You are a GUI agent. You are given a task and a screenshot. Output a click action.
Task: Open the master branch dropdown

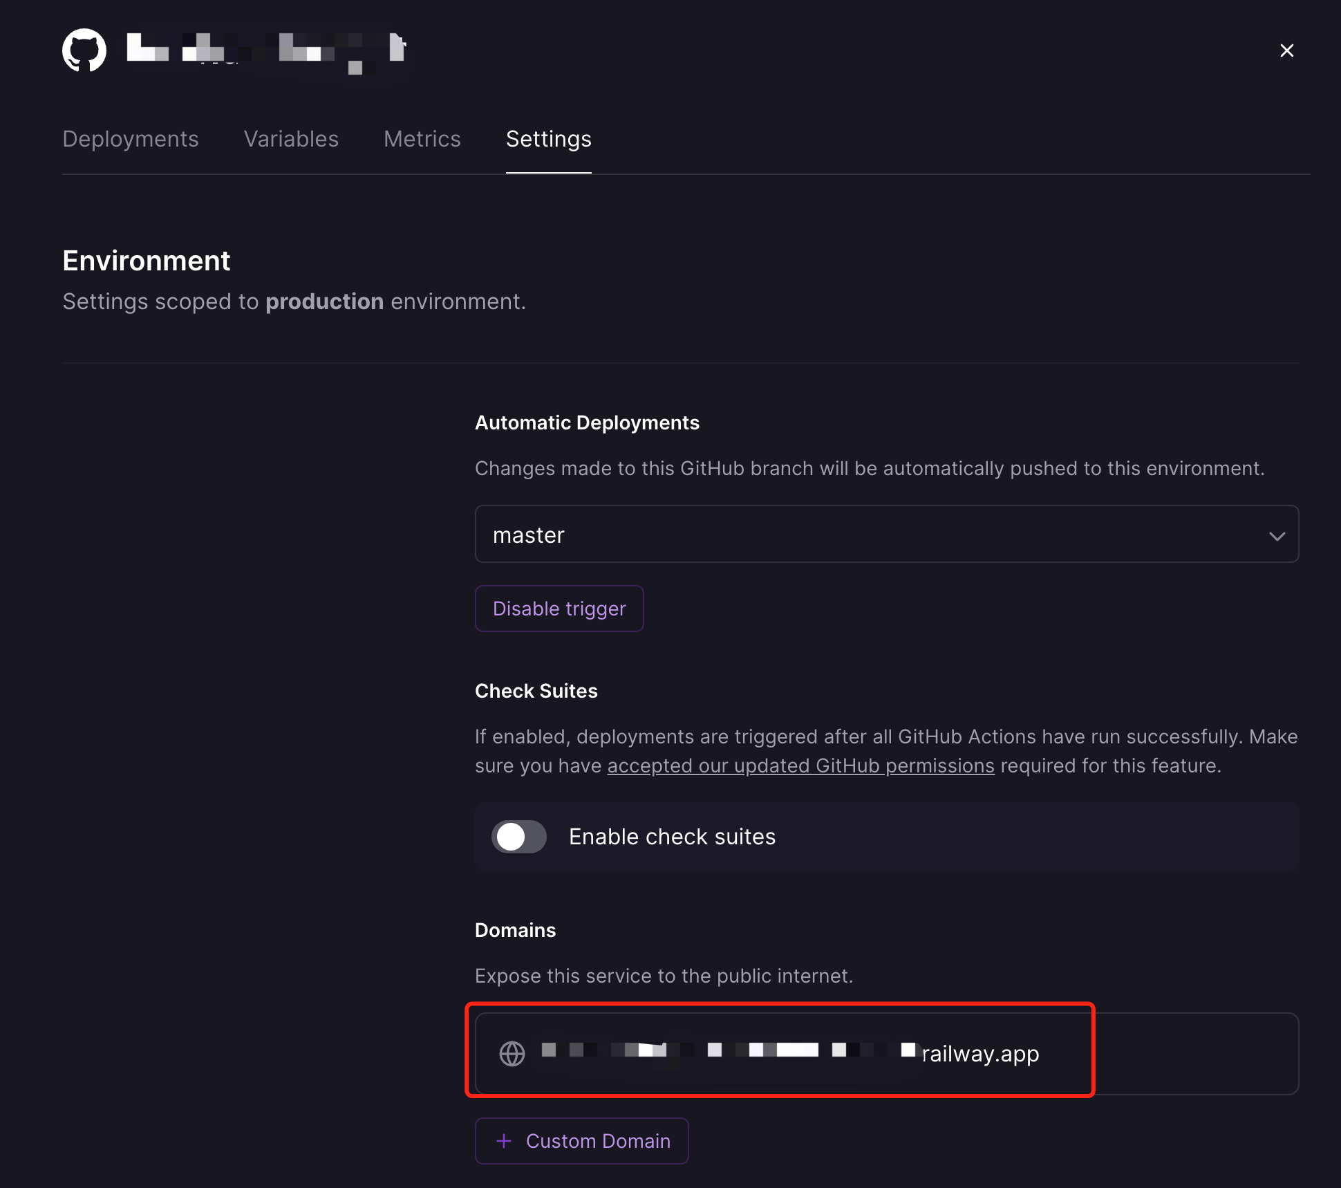point(887,535)
